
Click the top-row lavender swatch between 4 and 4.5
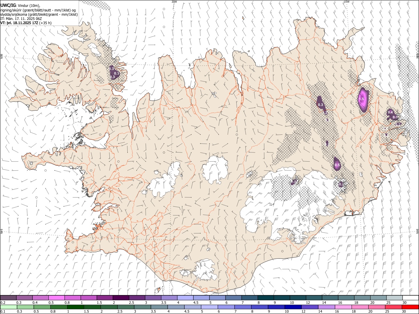(185, 298)
